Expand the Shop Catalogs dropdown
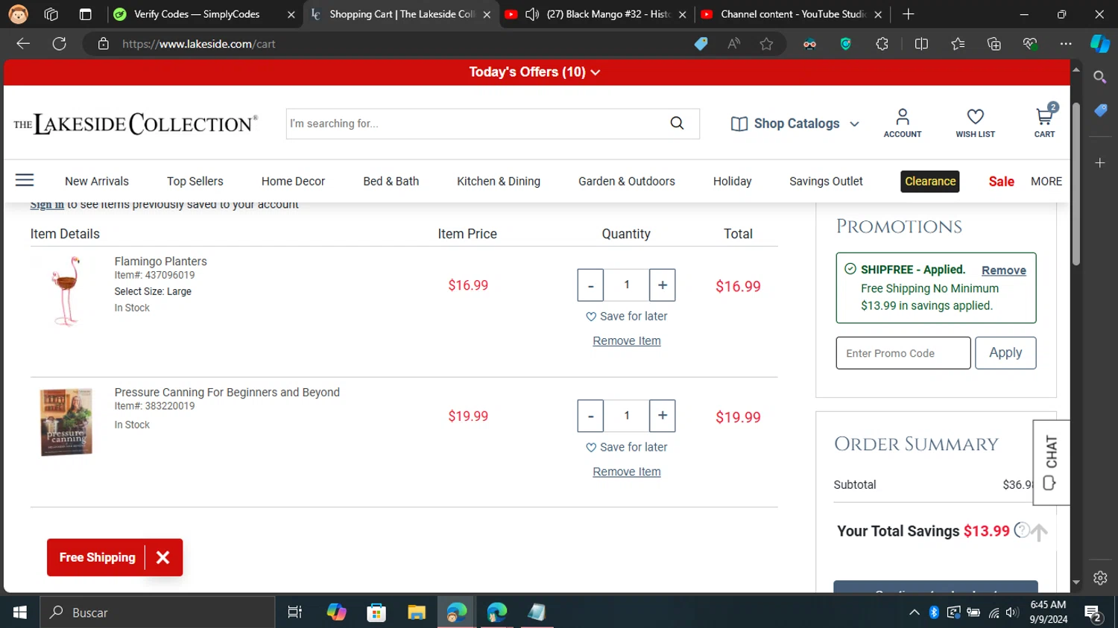 coord(795,124)
